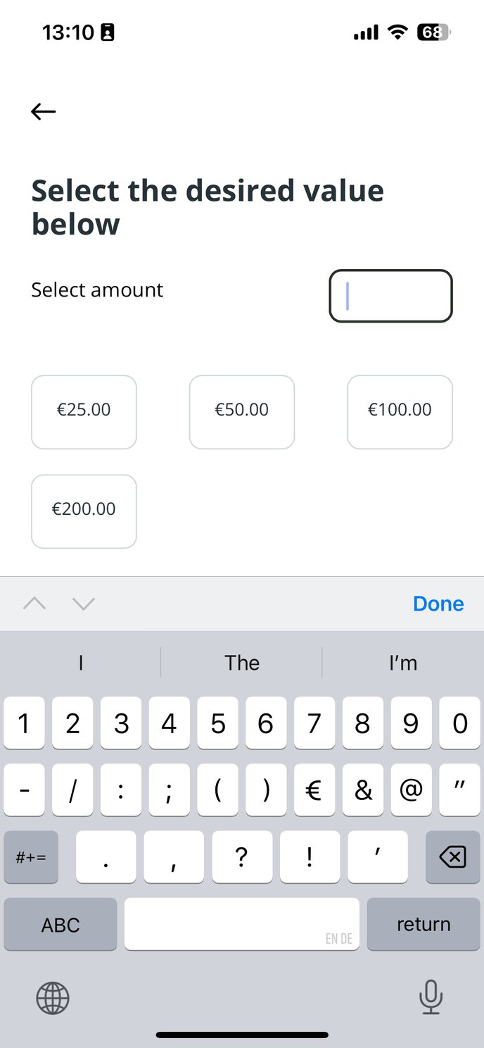The image size is (484, 1048).
Task: Focus the Select amount input field
Action: (x=390, y=297)
